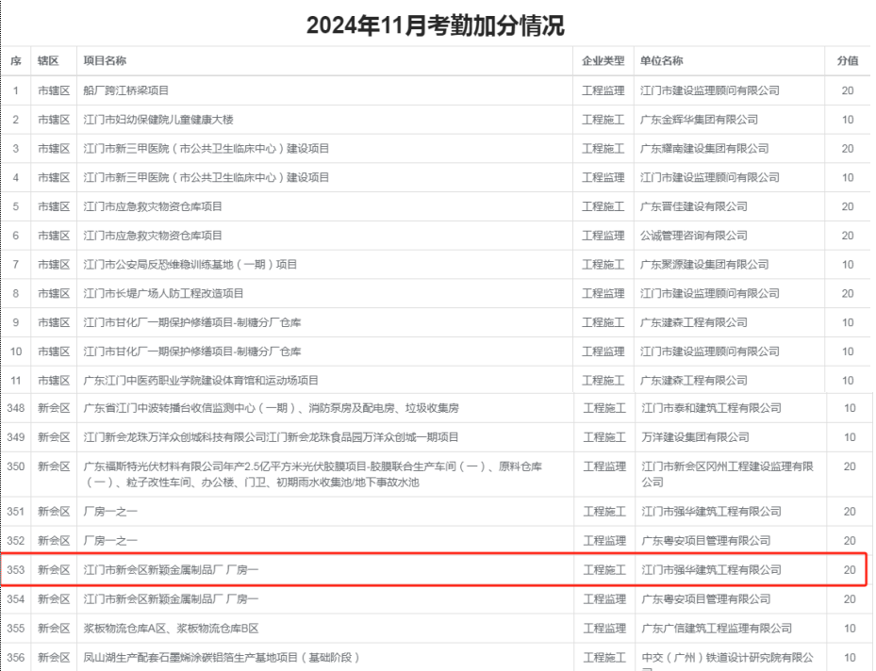Select sequence number 354 cell
Image resolution: width=876 pixels, height=671 pixels.
[x=16, y=599]
